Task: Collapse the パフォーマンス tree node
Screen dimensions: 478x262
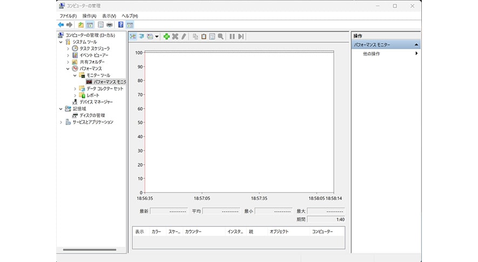Action: (68, 69)
